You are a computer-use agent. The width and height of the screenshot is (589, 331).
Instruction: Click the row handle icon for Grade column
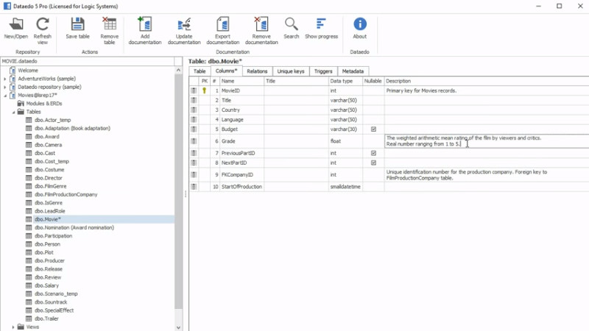pos(194,141)
